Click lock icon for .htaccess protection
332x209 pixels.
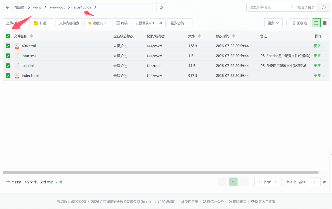(x=126, y=56)
